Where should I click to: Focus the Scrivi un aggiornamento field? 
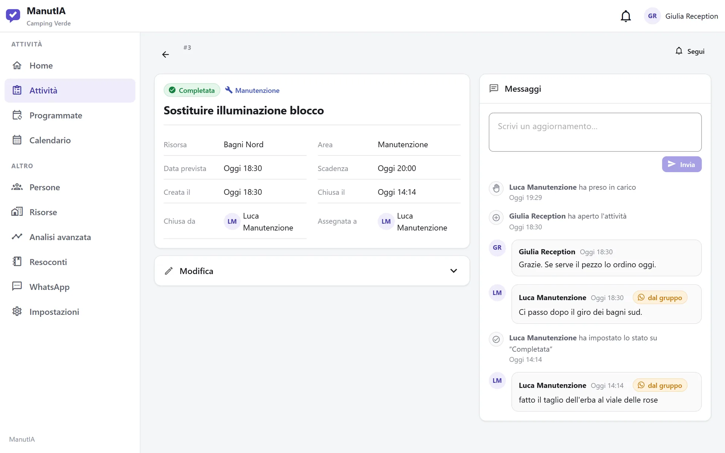tap(595, 132)
